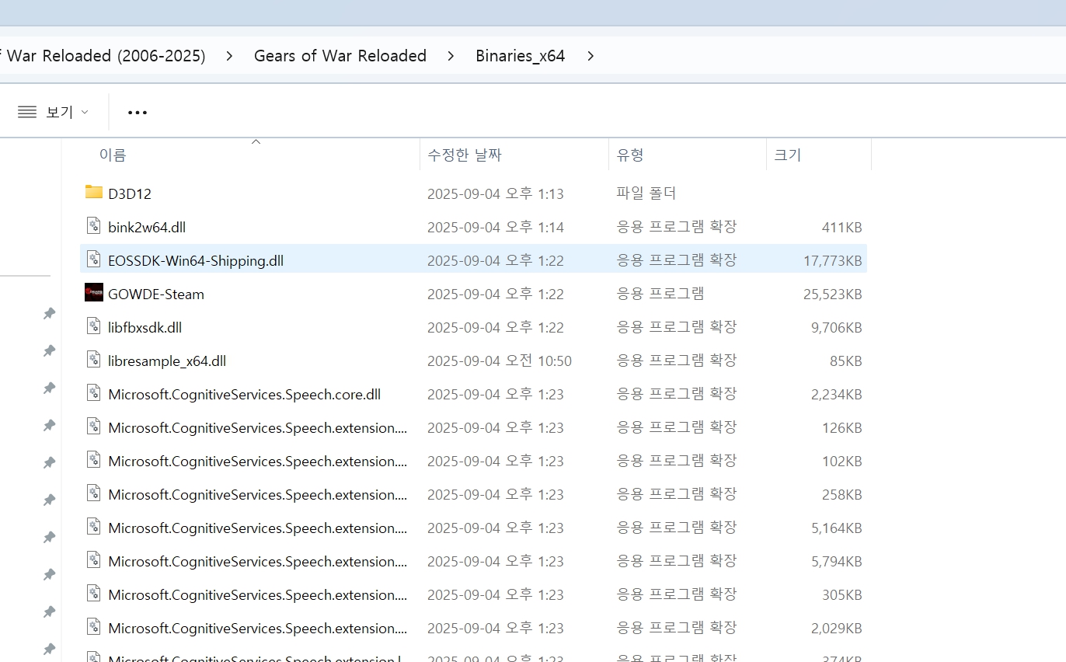This screenshot has width=1066, height=662.
Task: Click the file icon in the 5,164KB row
Action: click(94, 527)
